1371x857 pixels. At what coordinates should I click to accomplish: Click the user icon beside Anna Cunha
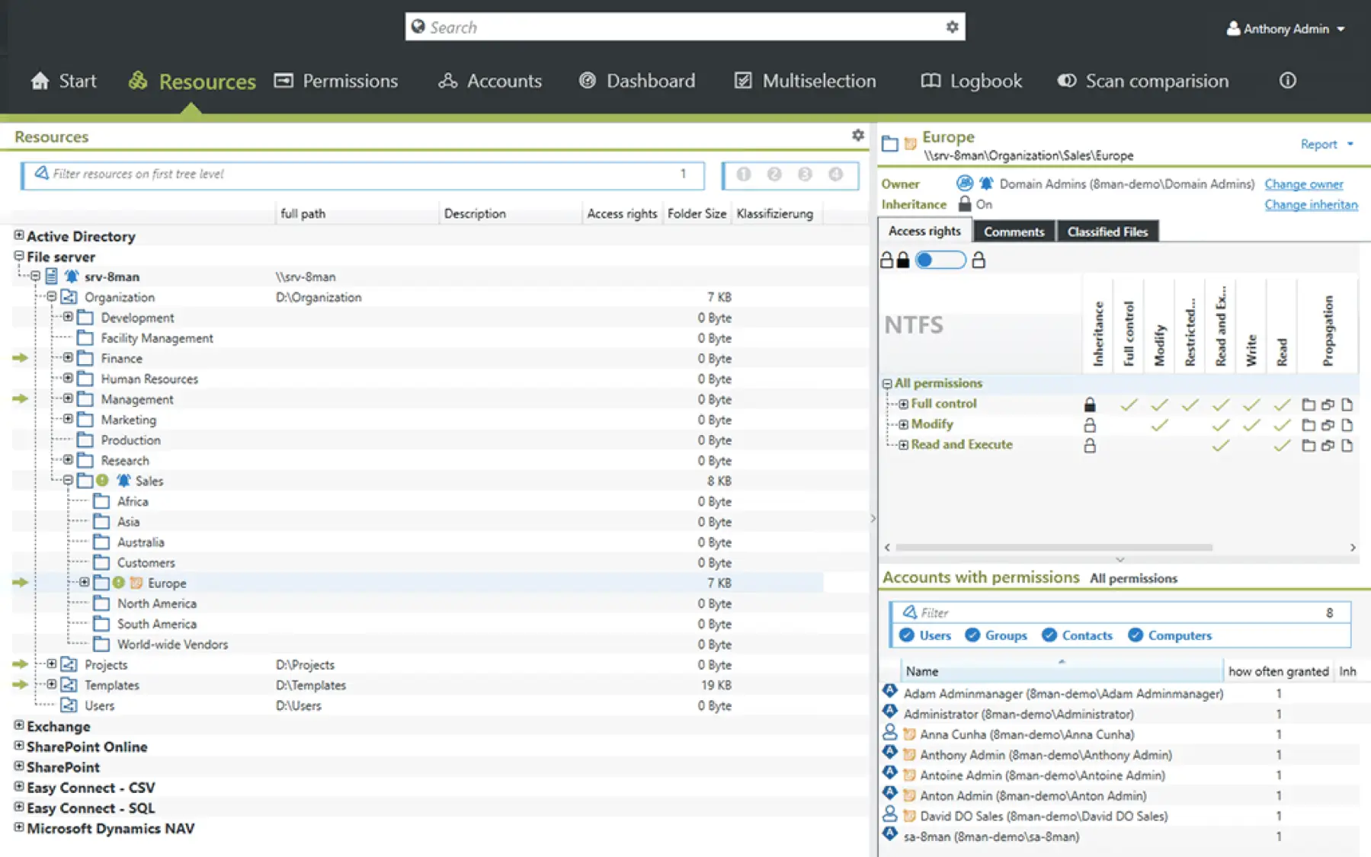click(889, 734)
